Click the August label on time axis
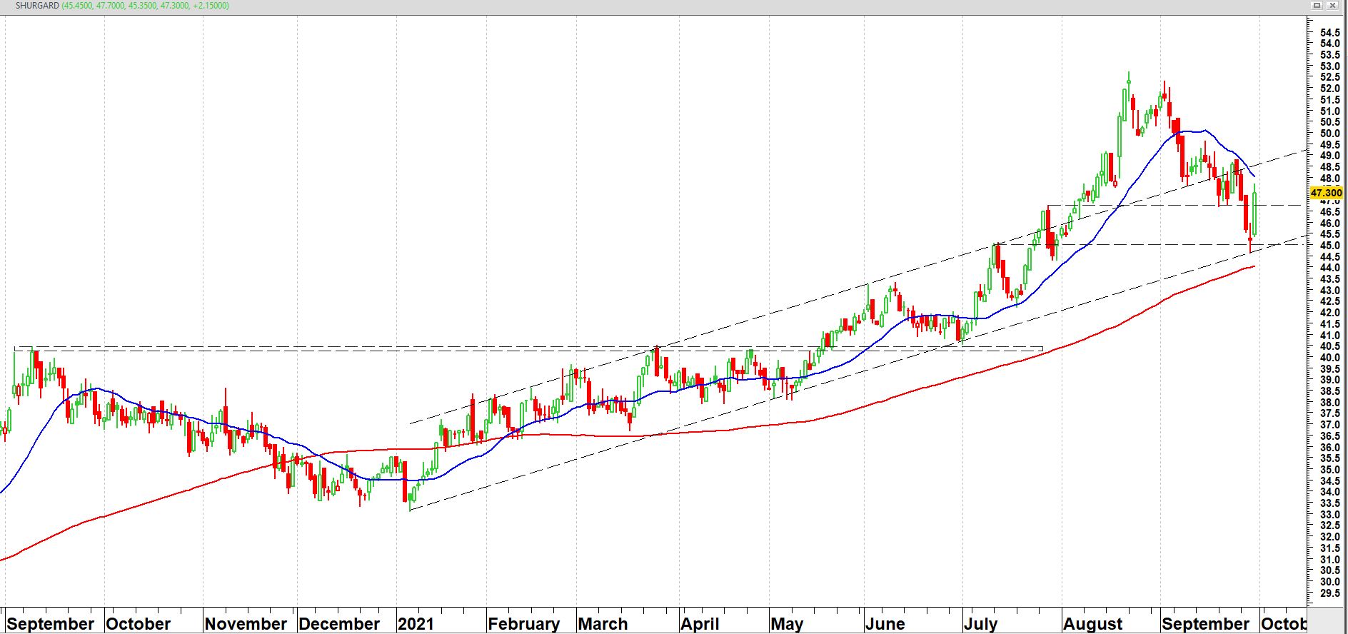The width and height of the screenshot is (1348, 634). pos(1093,623)
